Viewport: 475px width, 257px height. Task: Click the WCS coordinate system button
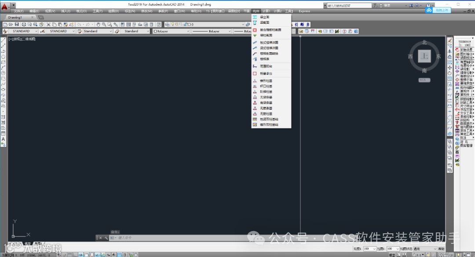click(x=424, y=80)
